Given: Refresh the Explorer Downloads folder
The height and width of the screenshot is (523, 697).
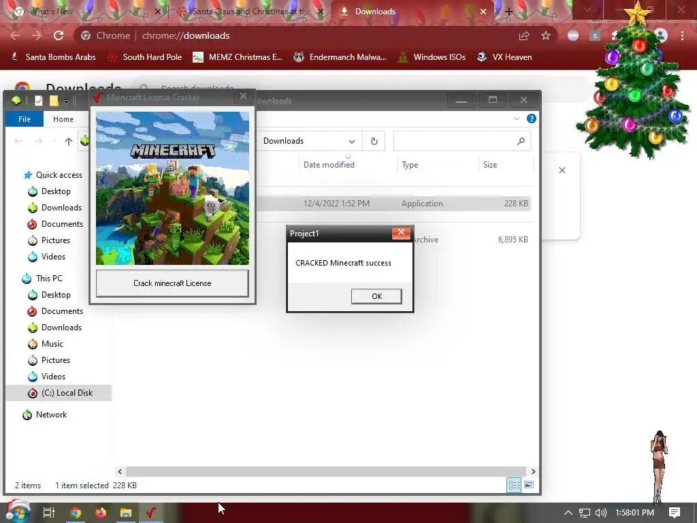Looking at the screenshot, I should (x=374, y=141).
